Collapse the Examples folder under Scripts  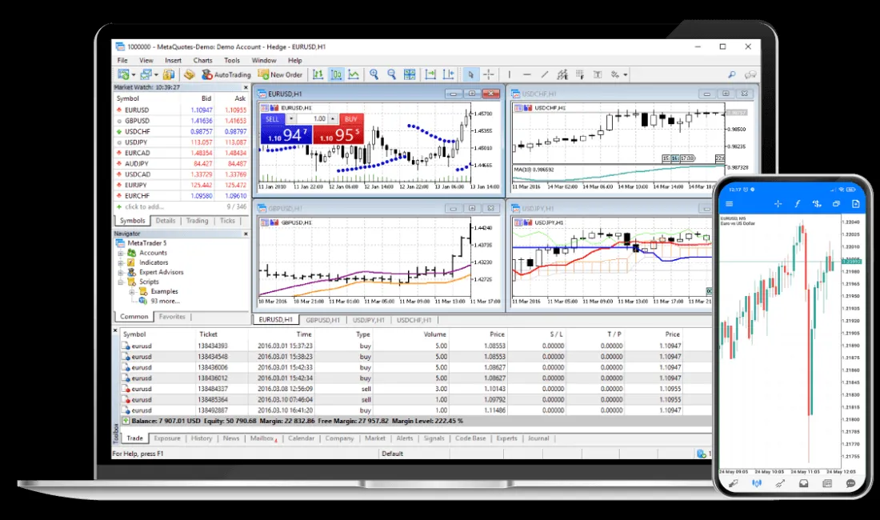point(131,292)
